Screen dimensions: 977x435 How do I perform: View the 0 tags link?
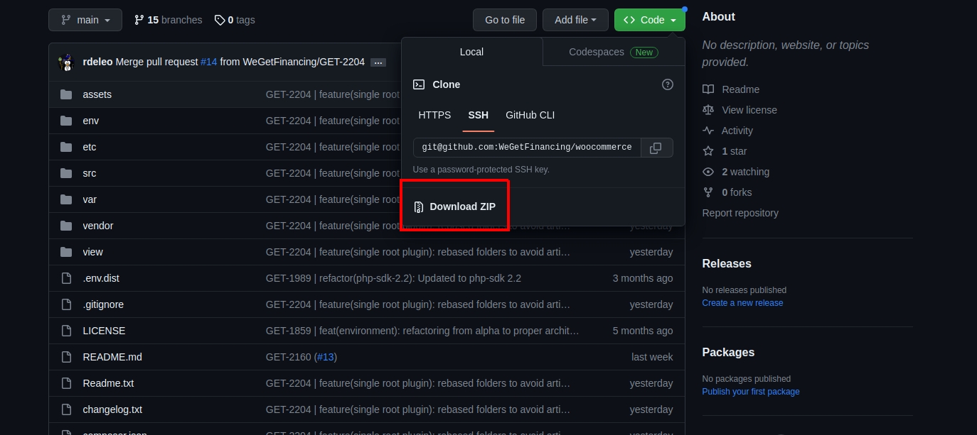coord(235,20)
